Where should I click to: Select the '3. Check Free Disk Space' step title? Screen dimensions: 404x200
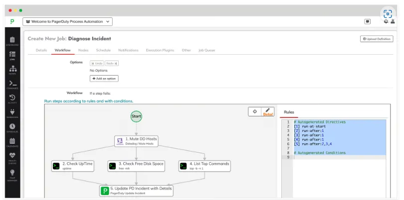pyautogui.click(x=141, y=164)
